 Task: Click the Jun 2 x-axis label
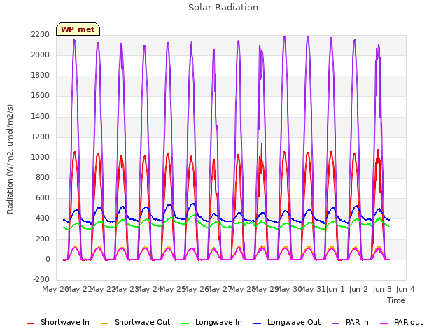point(358,289)
